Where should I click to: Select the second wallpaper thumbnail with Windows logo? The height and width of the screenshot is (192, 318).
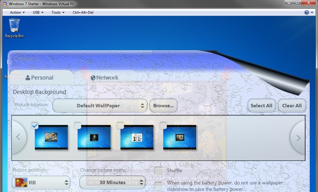94,137
